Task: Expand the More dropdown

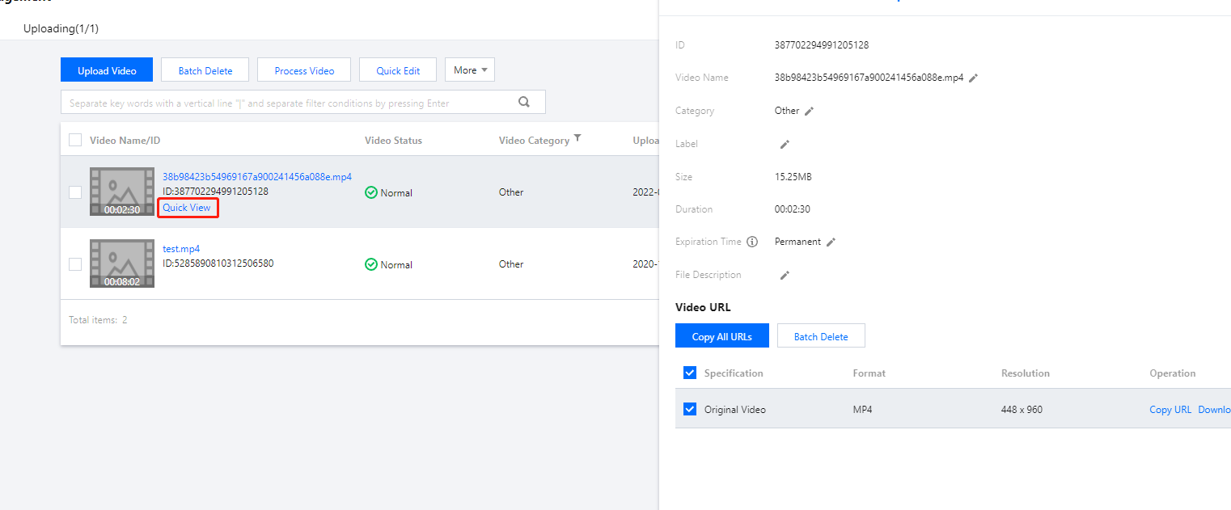Action: click(x=470, y=70)
